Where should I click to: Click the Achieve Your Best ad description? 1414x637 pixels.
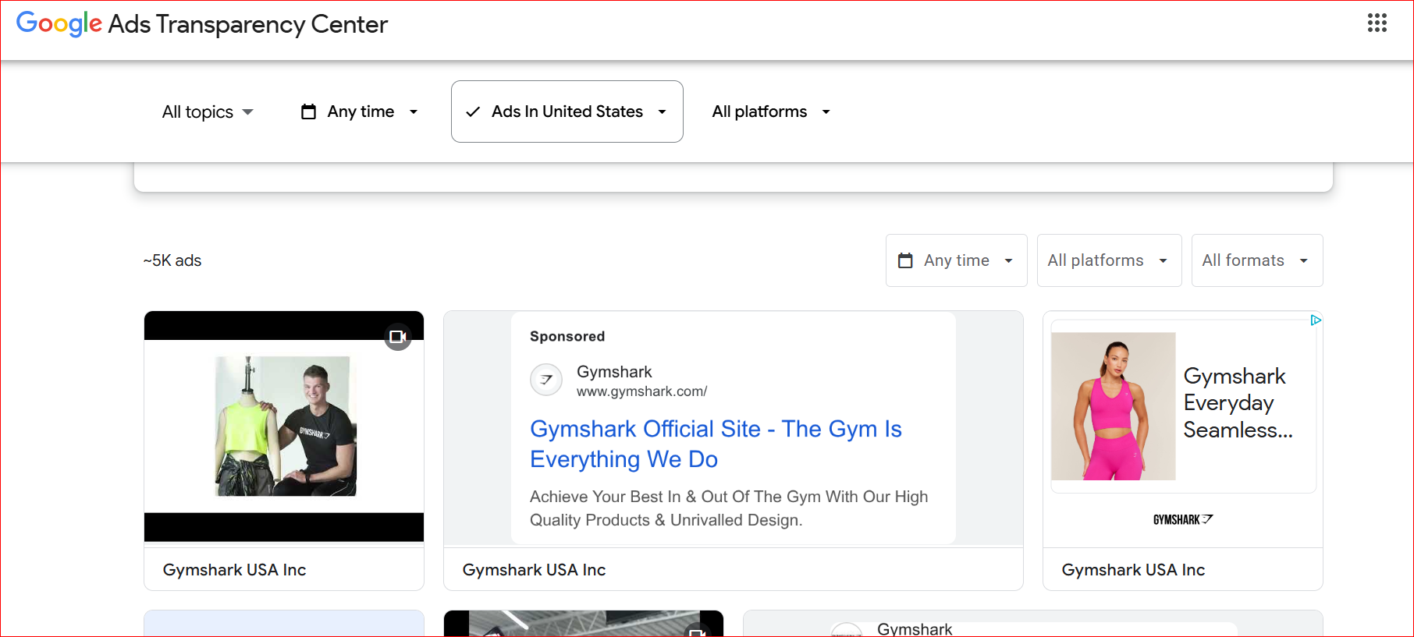tap(729, 508)
